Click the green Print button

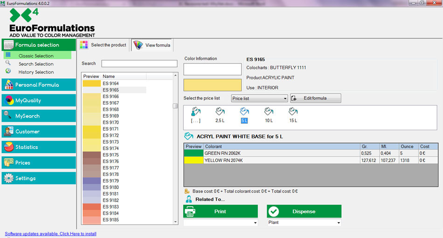[x=221, y=211]
